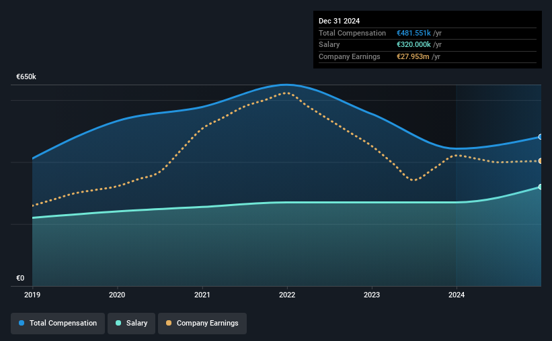Click the €481.551k total compensation value
This screenshot has width=552, height=341.
pyautogui.click(x=413, y=33)
